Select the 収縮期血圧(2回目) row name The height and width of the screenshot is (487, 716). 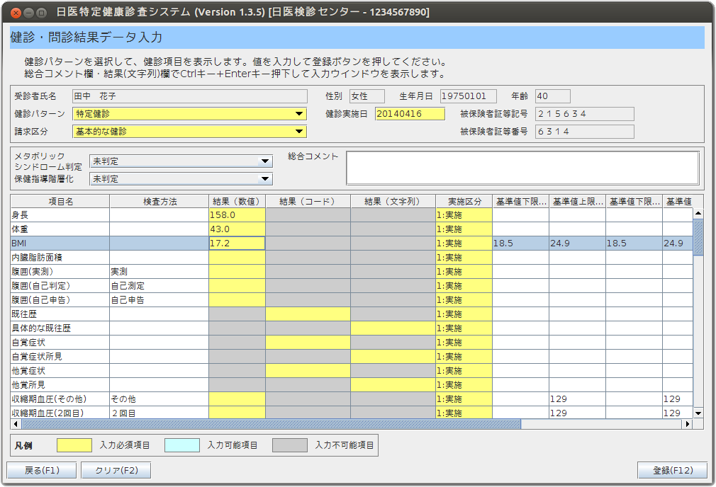coord(60,413)
